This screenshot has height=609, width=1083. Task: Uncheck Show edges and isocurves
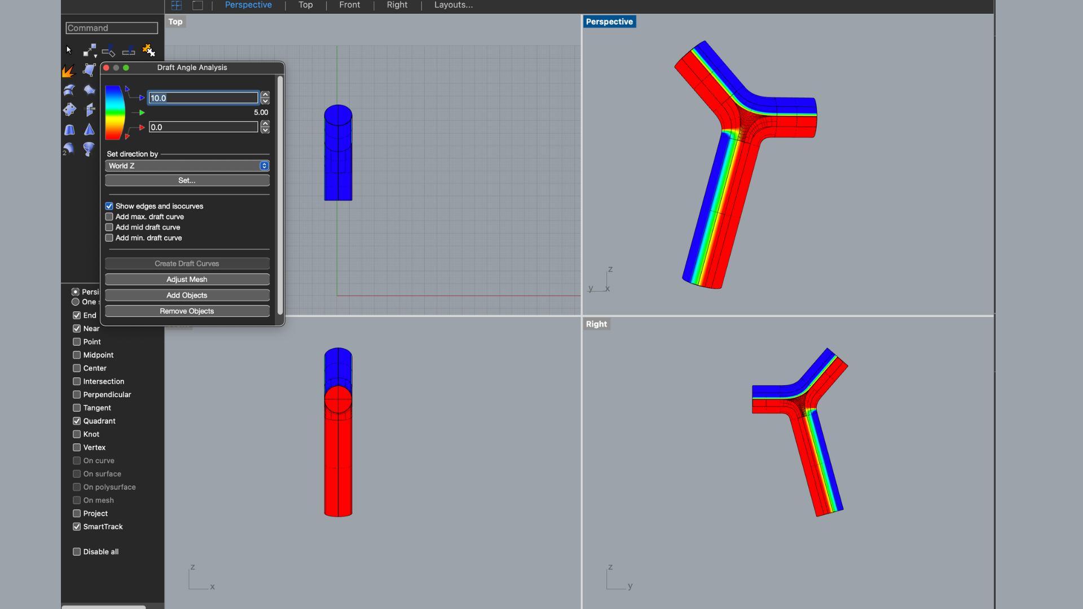tap(109, 206)
